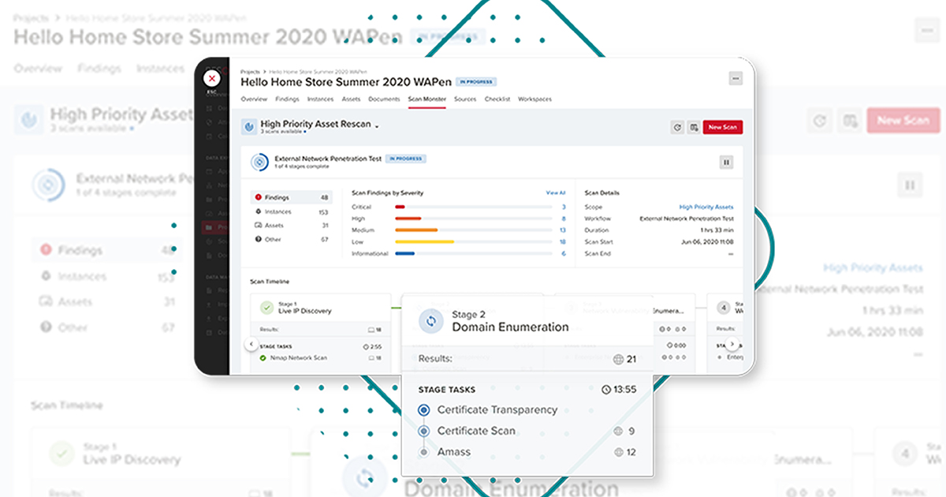Open the copy scan icon beside the refresh icon
Viewport: 946px width, 497px height.
point(695,127)
